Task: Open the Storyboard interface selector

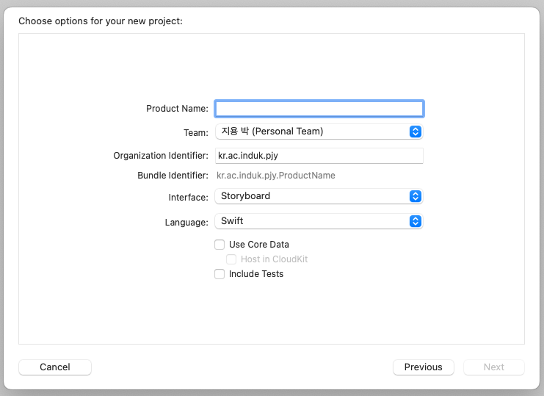Action: point(319,196)
